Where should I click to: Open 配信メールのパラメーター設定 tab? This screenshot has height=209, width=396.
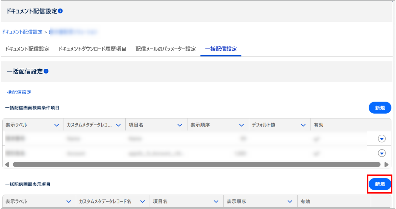(x=165, y=49)
